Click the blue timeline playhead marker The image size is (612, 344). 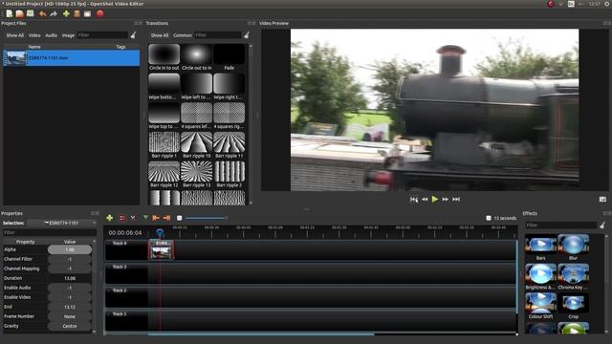pos(160,233)
